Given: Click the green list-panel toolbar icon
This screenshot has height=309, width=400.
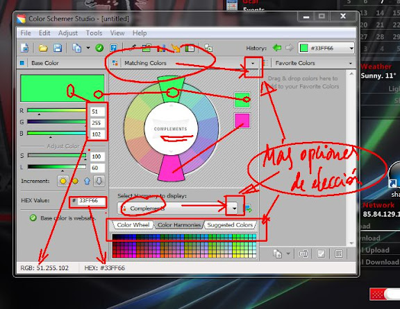Looking at the screenshot, I should point(190,48).
